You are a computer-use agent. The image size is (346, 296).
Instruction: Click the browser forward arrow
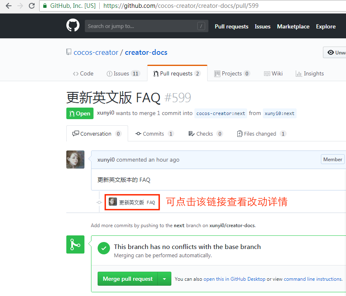[x=20, y=6]
